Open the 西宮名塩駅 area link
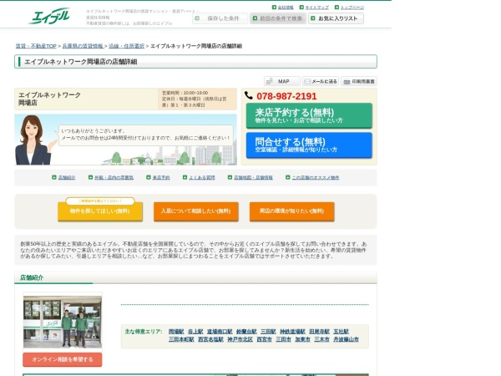Screen dimensions: 501x376 coord(211,339)
